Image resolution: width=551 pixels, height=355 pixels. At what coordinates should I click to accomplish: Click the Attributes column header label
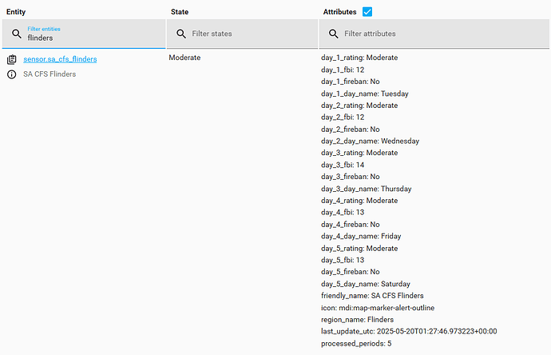point(339,12)
